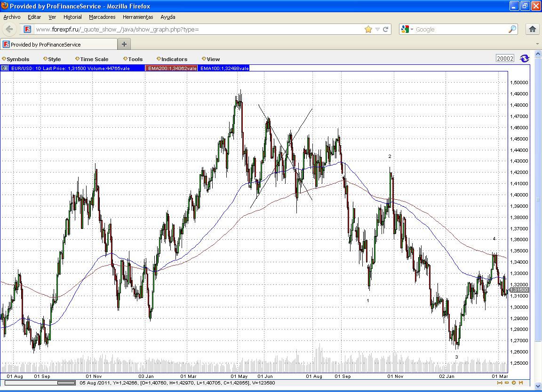Open the Indicators dropdown menu

point(172,59)
